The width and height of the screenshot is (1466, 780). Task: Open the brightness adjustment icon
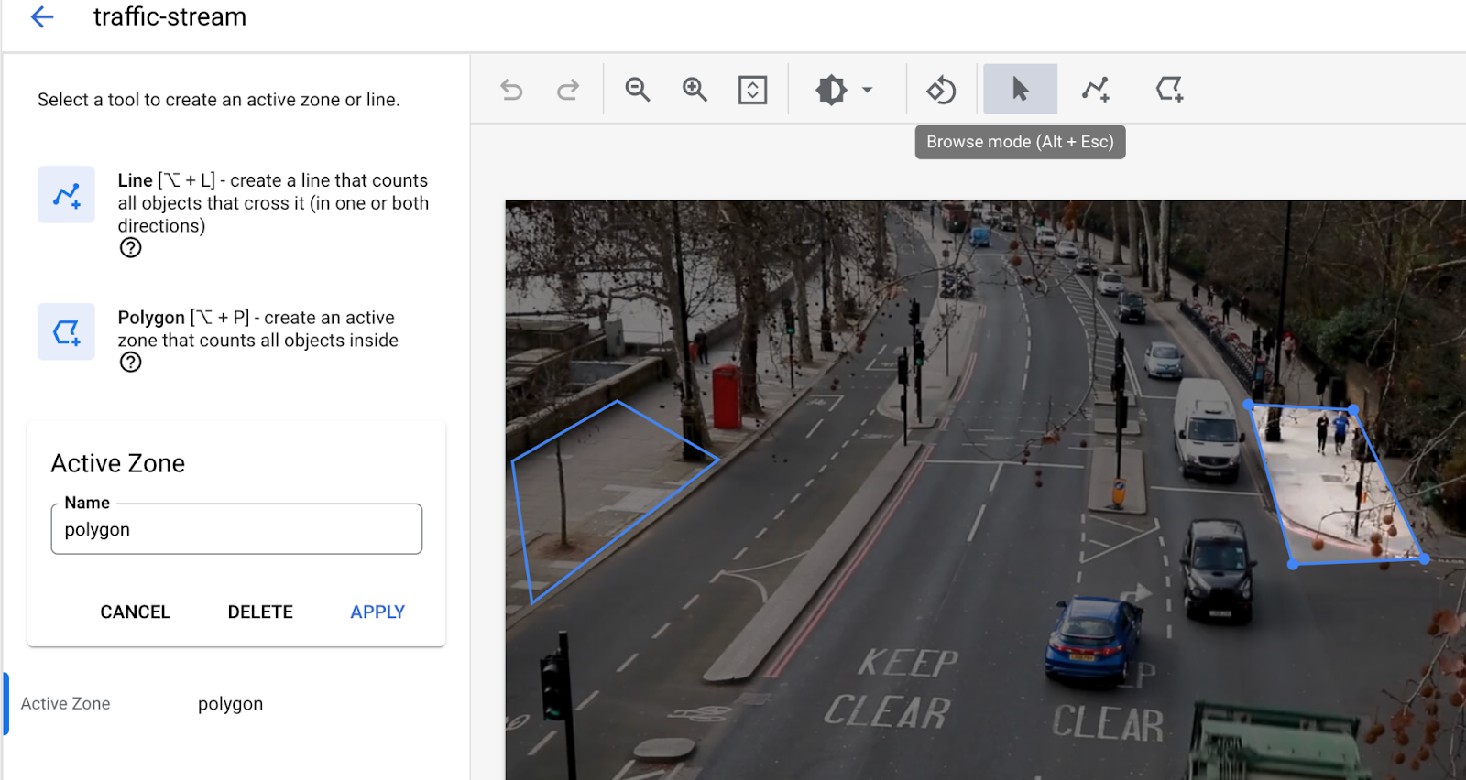(831, 90)
